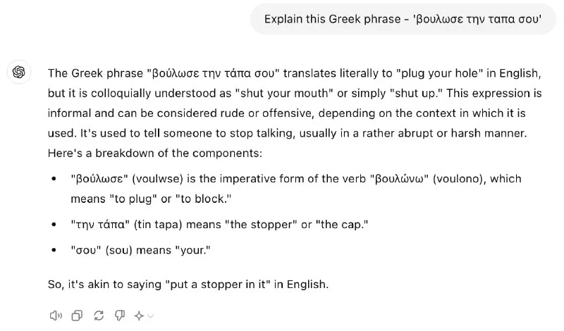Mark the response with thumbs down

point(119,316)
